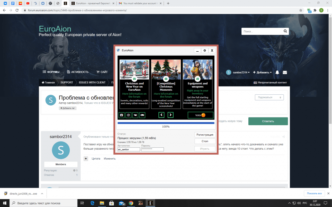This screenshot has width=332, height=207.
Task: Show next news slide in the launcher
Action: (170, 115)
